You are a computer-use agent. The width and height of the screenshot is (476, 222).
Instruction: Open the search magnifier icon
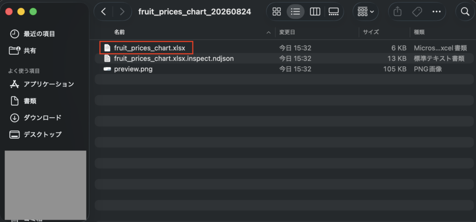(x=465, y=12)
